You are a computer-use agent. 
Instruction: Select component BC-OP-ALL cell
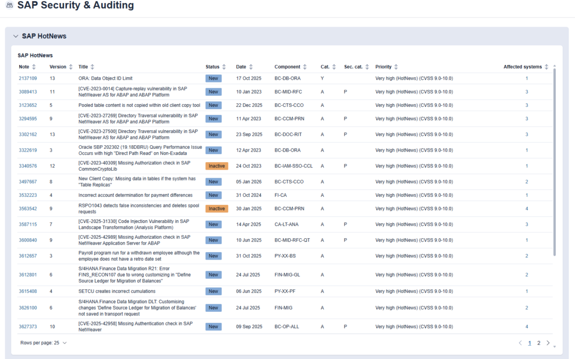pyautogui.click(x=287, y=327)
